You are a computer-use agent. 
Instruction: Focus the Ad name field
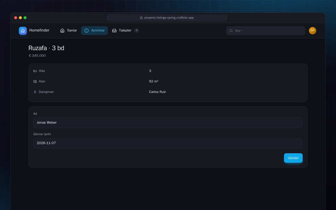pos(168,123)
